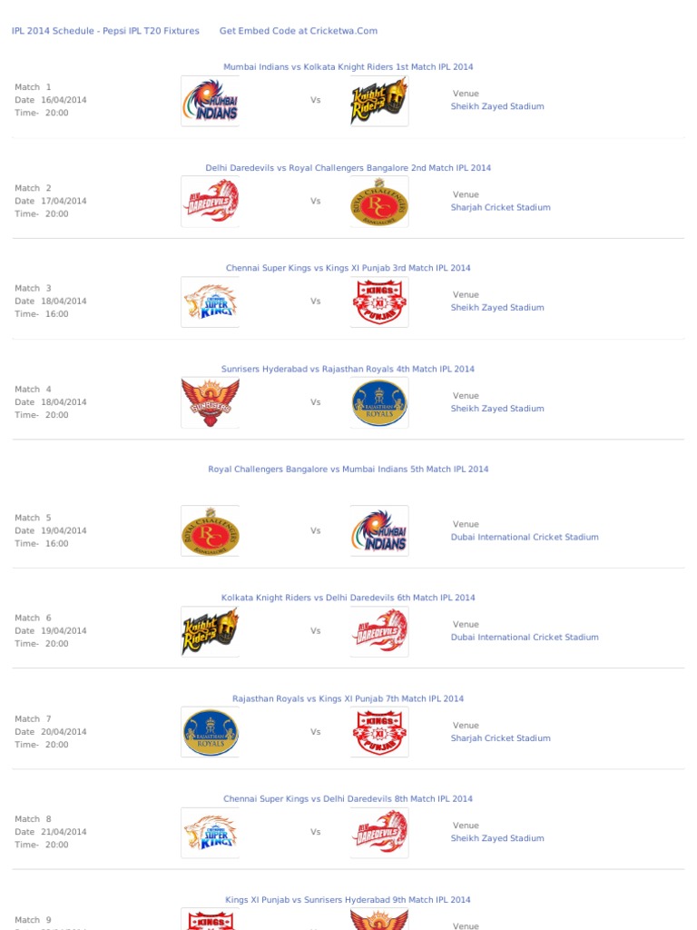The width and height of the screenshot is (697, 930).
Task: Click the Rajasthan Royals logo in Match 4
Action: click(379, 402)
